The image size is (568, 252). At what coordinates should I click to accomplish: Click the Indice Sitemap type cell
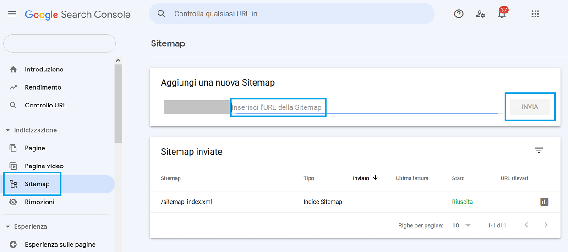pos(322,202)
